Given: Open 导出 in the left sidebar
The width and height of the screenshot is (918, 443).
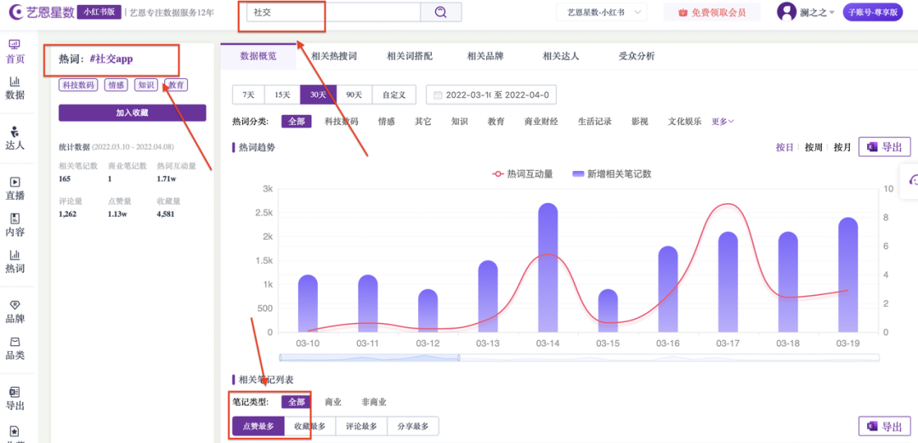Looking at the screenshot, I should point(15,399).
